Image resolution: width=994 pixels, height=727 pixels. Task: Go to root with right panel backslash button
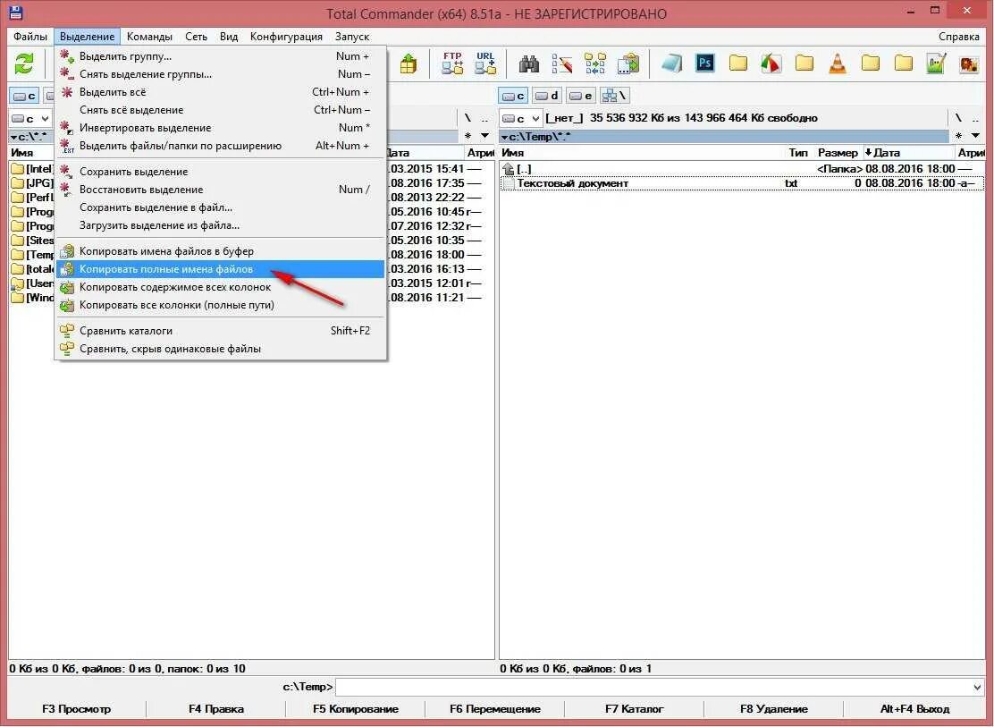pyautogui.click(x=958, y=119)
